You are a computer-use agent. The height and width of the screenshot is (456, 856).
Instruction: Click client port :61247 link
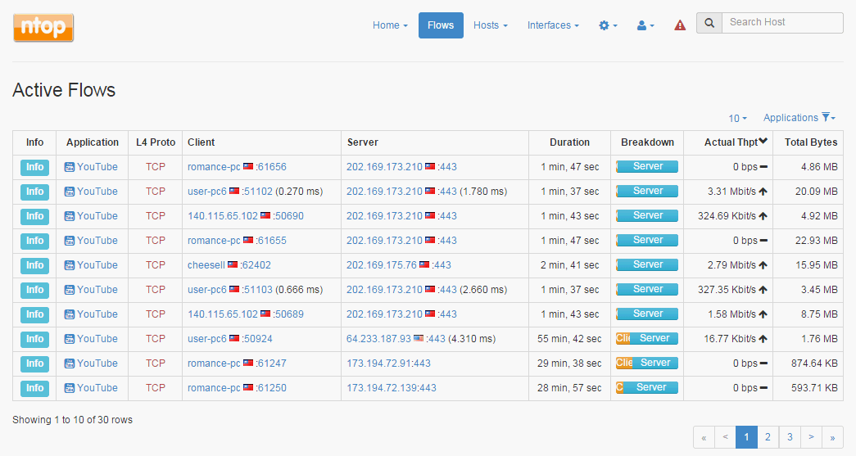coord(271,363)
